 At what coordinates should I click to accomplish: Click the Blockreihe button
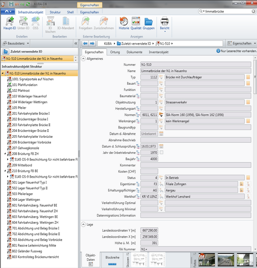click(x=112, y=260)
